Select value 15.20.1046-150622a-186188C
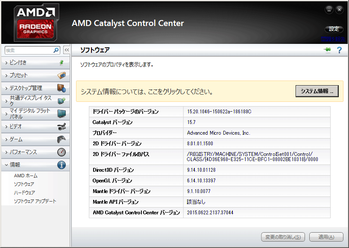Image resolution: width=349 pixels, height=248 pixels. [x=219, y=112]
